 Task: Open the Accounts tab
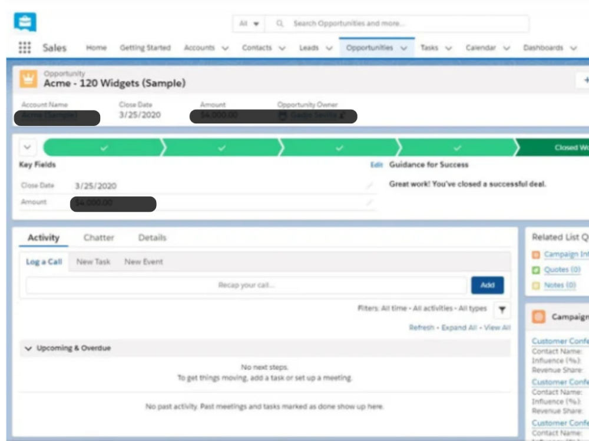[199, 48]
